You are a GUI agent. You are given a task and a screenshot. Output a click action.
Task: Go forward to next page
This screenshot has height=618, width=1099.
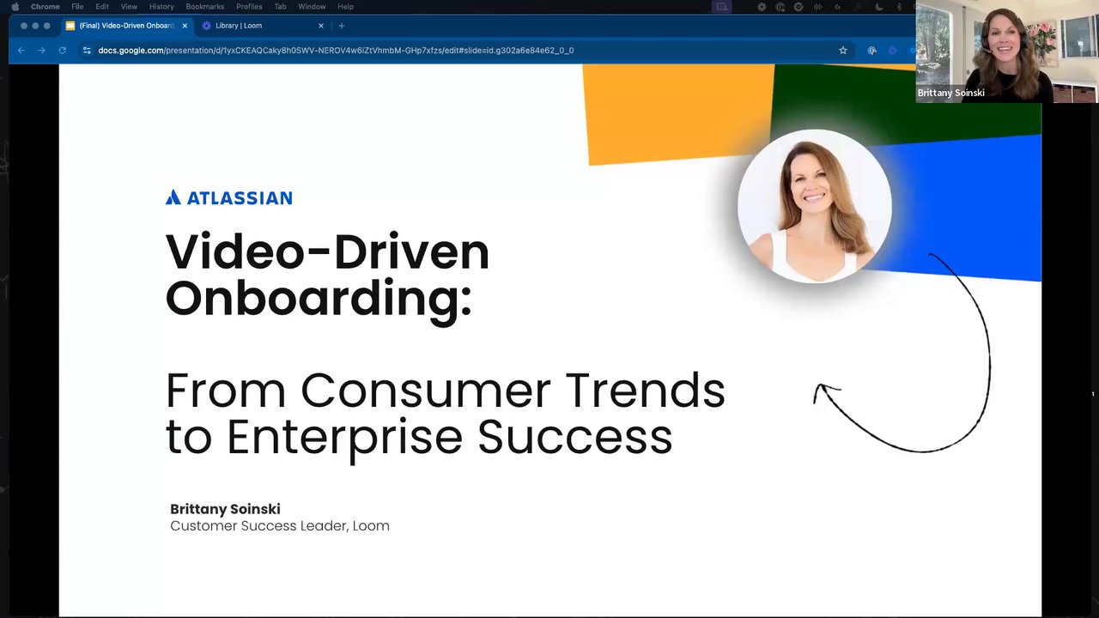coord(41,51)
